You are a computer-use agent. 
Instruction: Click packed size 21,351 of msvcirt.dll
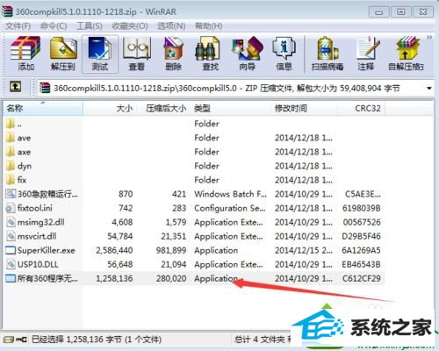click(x=174, y=236)
